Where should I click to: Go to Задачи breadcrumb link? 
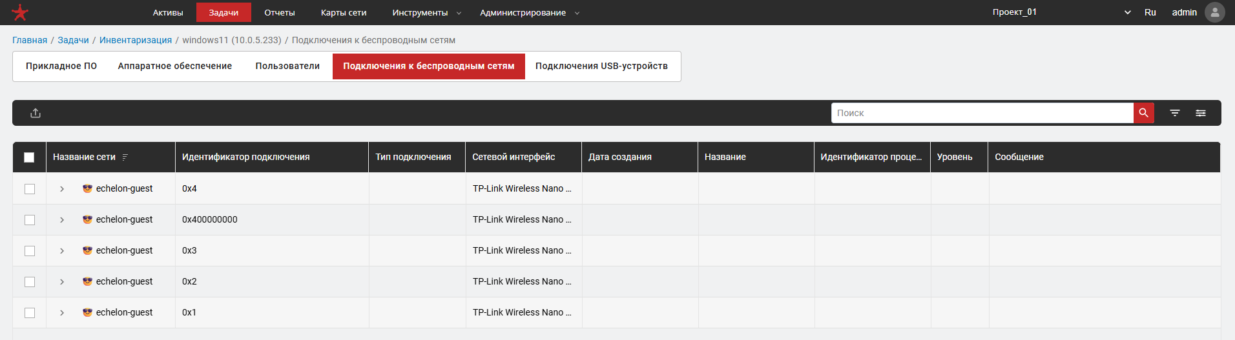click(x=73, y=40)
